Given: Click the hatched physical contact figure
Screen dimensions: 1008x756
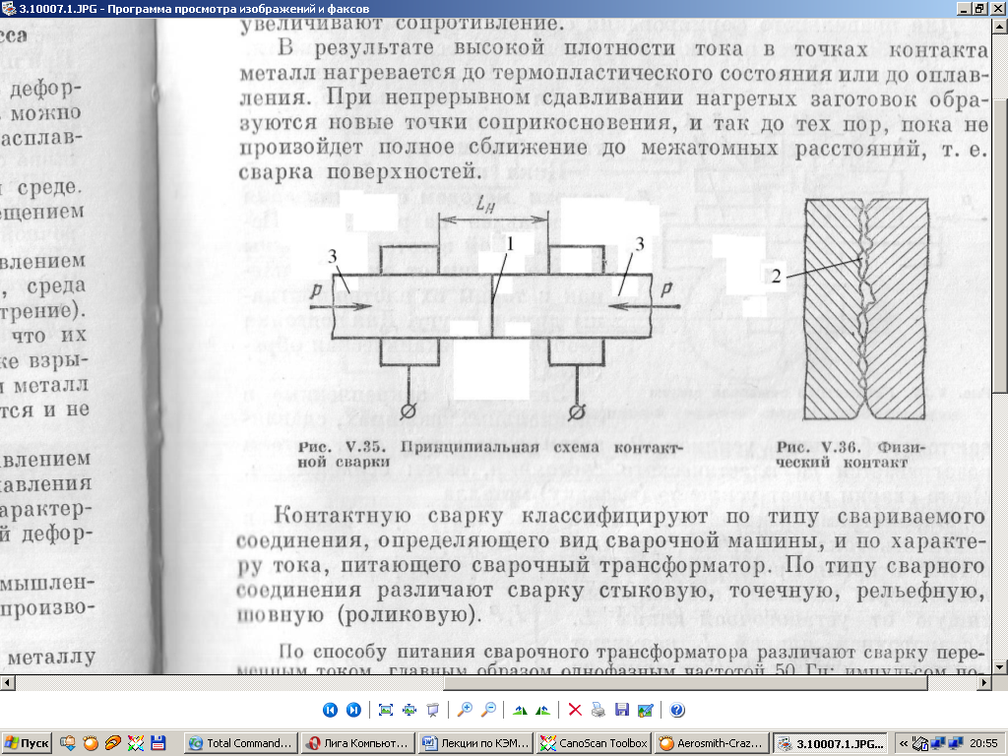Looking at the screenshot, I should coord(865,308).
